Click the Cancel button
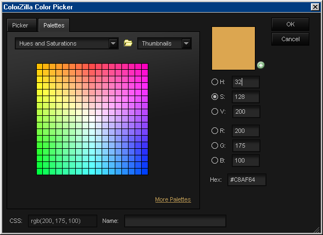The width and height of the screenshot is (323, 235). 290,39
